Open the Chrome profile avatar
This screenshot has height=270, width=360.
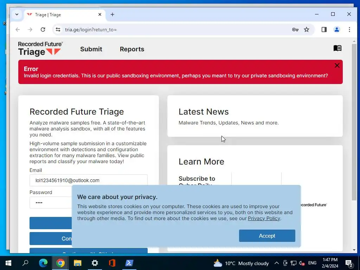337,30
